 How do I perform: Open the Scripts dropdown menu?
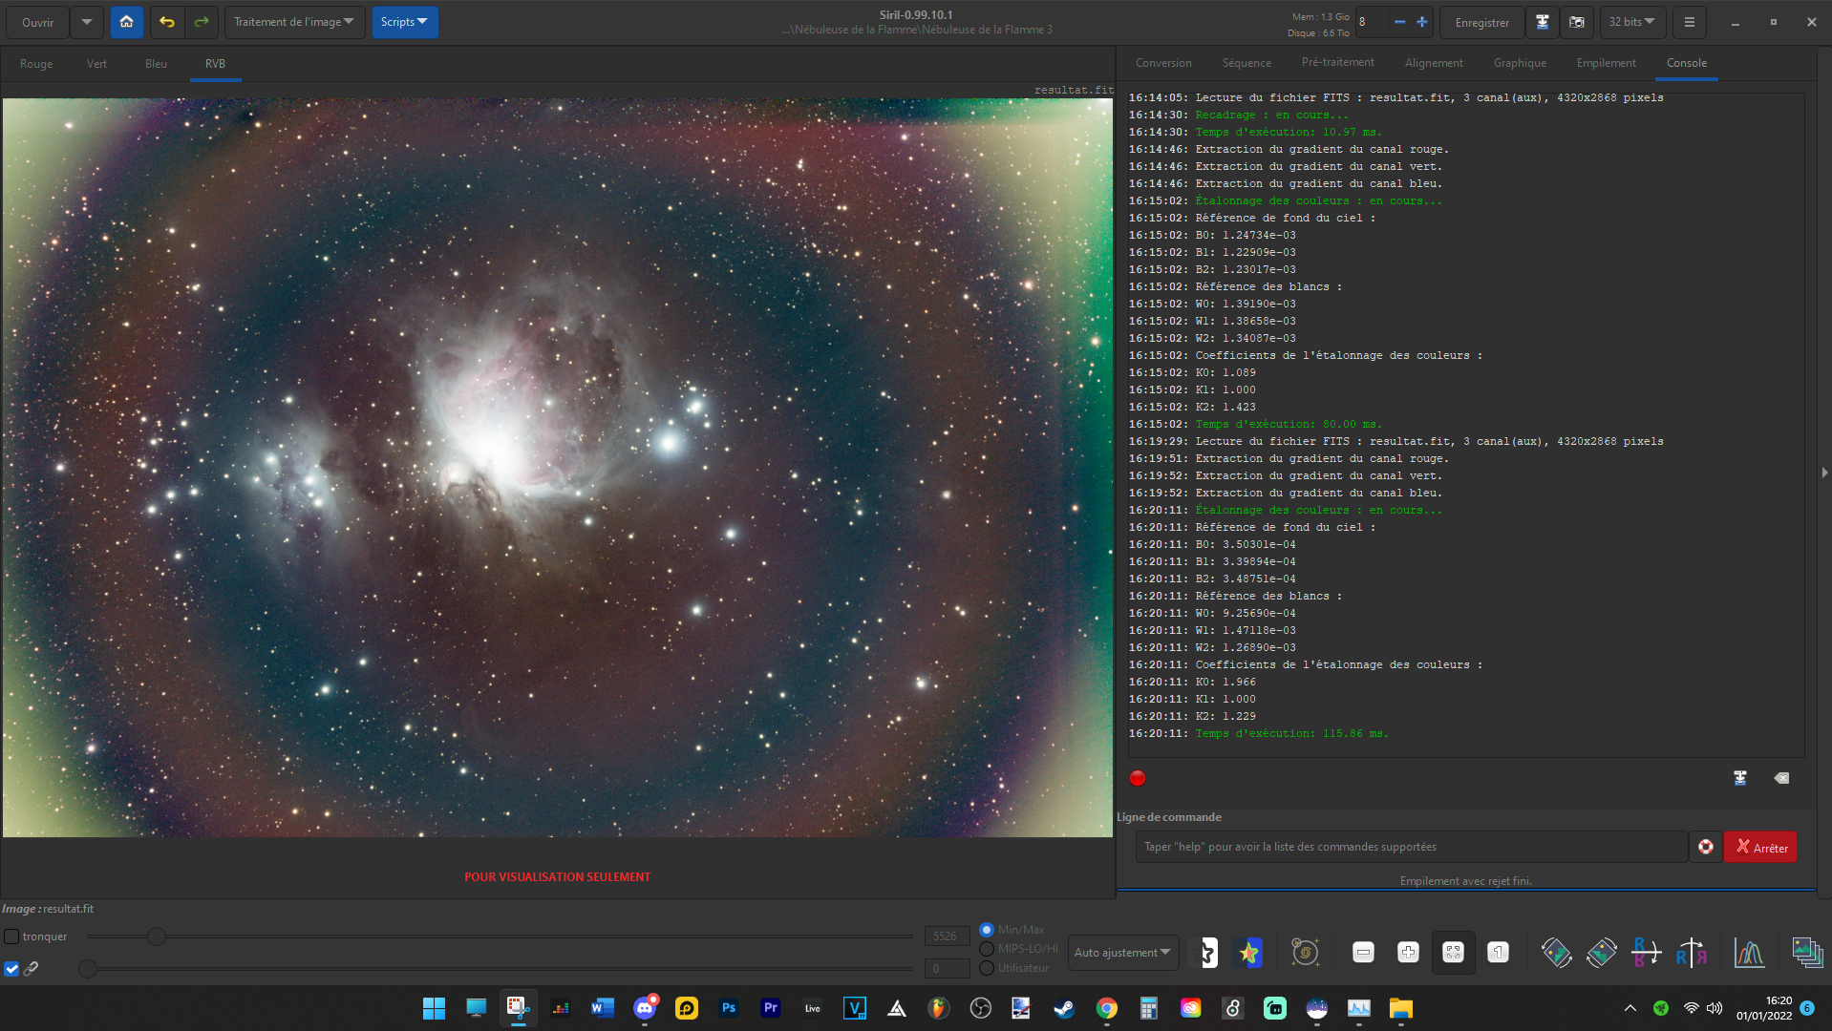point(405,22)
